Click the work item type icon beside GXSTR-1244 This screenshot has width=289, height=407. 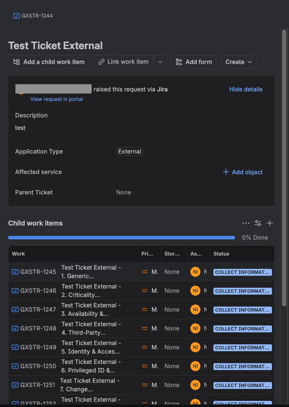click(x=16, y=15)
